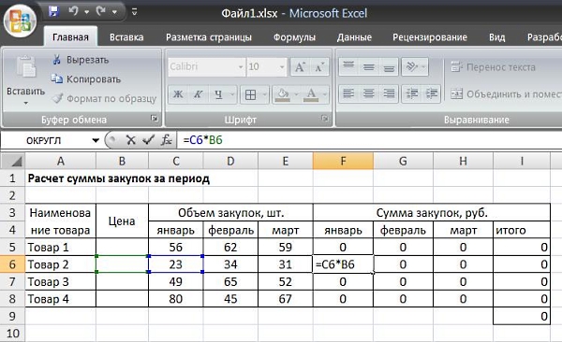
Task: Toggle bold Ж formatting
Action: (x=178, y=94)
